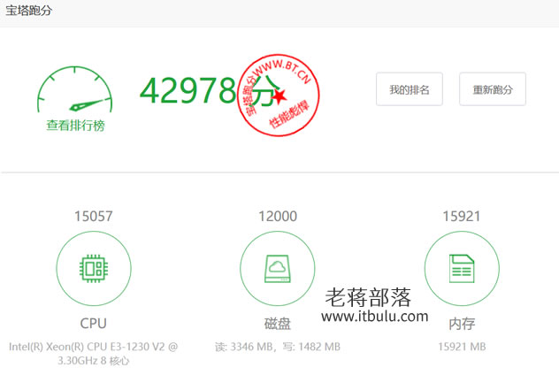Click the 内存 label text

pos(462,324)
